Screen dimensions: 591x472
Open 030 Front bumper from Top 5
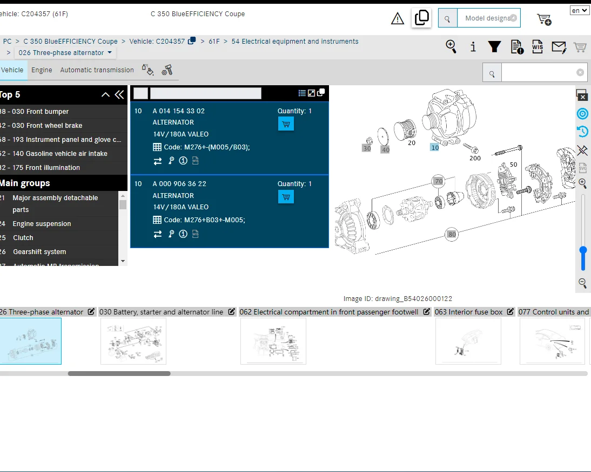[x=63, y=112]
